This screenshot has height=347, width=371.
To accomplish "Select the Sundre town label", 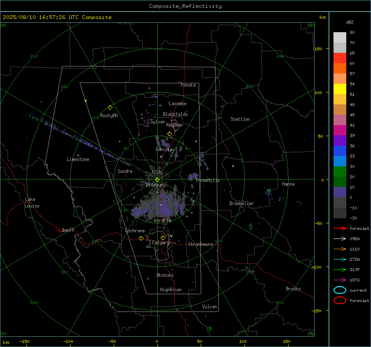I will (125, 171).
